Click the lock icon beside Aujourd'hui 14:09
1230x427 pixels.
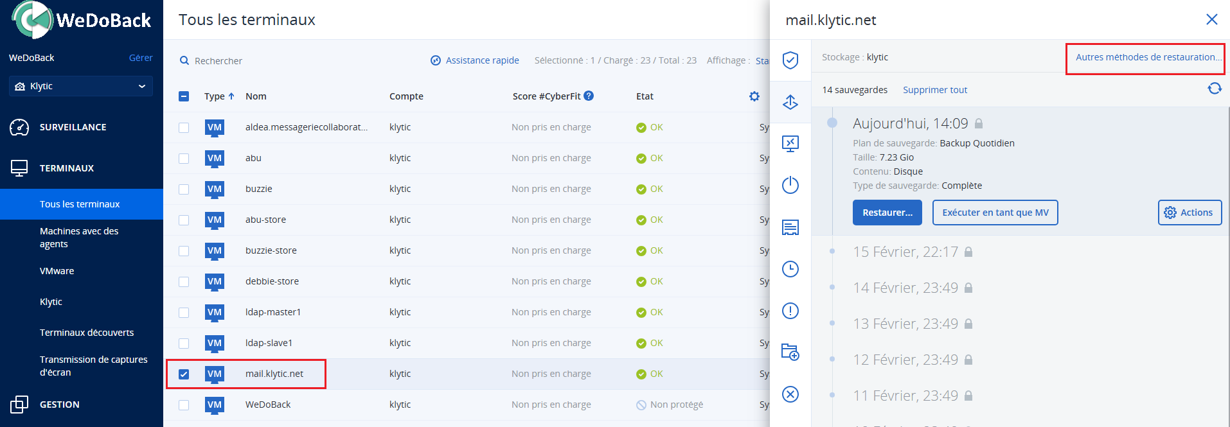pos(979,123)
